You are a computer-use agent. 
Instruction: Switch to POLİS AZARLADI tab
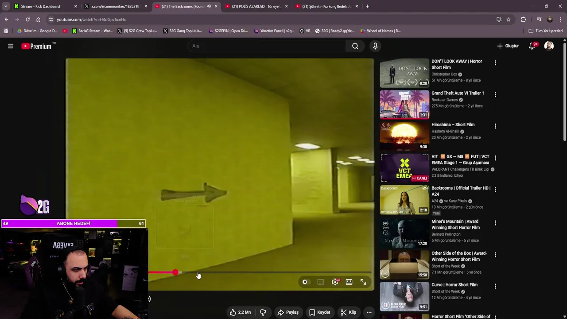(256, 6)
